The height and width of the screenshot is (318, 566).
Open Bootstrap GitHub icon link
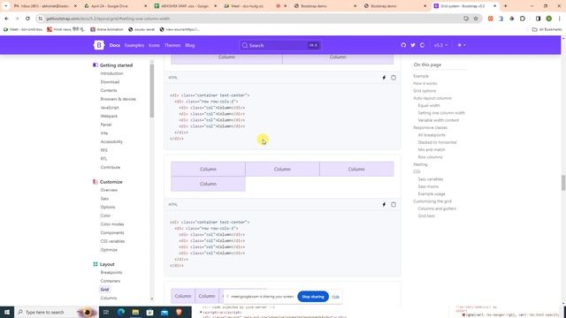403,45
